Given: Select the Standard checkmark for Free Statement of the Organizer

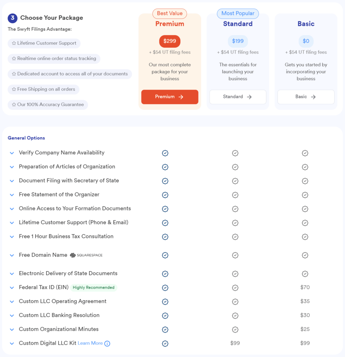Looking at the screenshot, I should pyautogui.click(x=235, y=195).
